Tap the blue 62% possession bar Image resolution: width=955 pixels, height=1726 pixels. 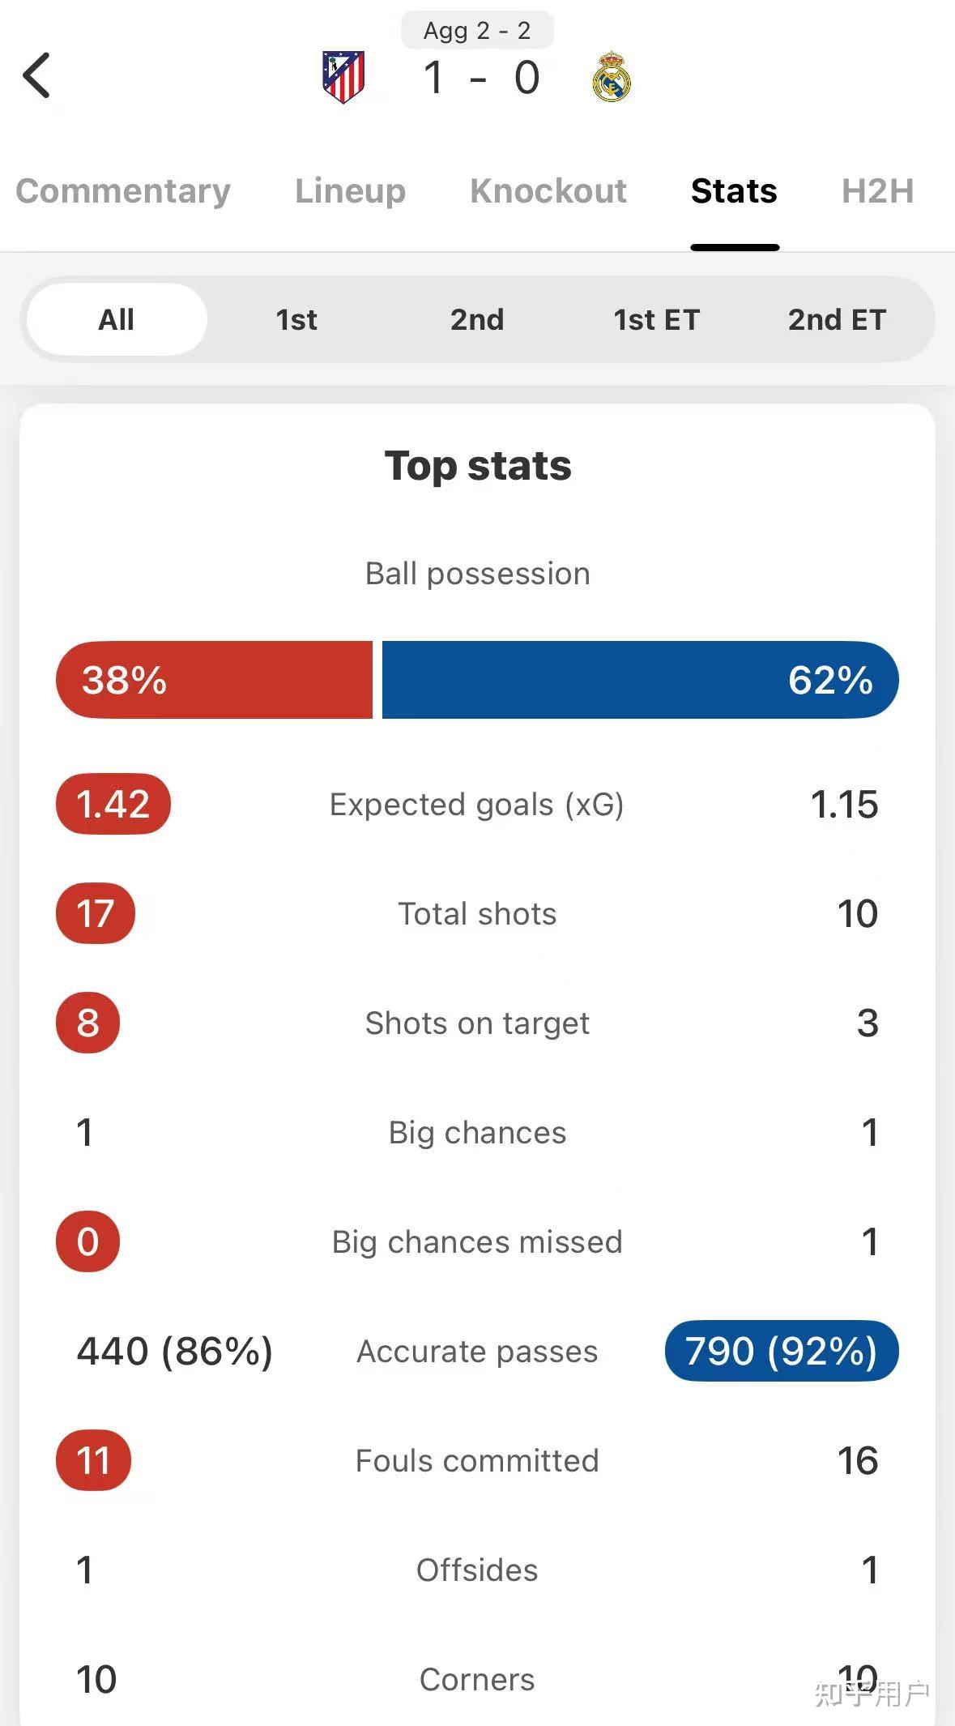coord(640,680)
